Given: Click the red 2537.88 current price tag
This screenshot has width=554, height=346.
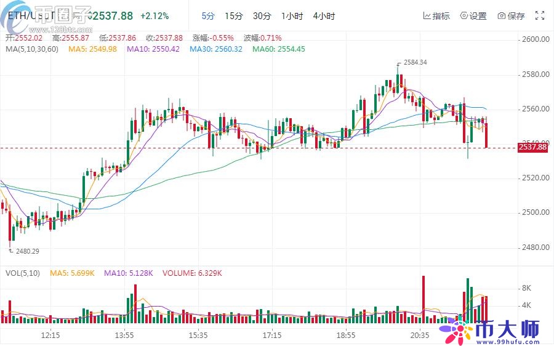Looking at the screenshot, I should (x=532, y=147).
